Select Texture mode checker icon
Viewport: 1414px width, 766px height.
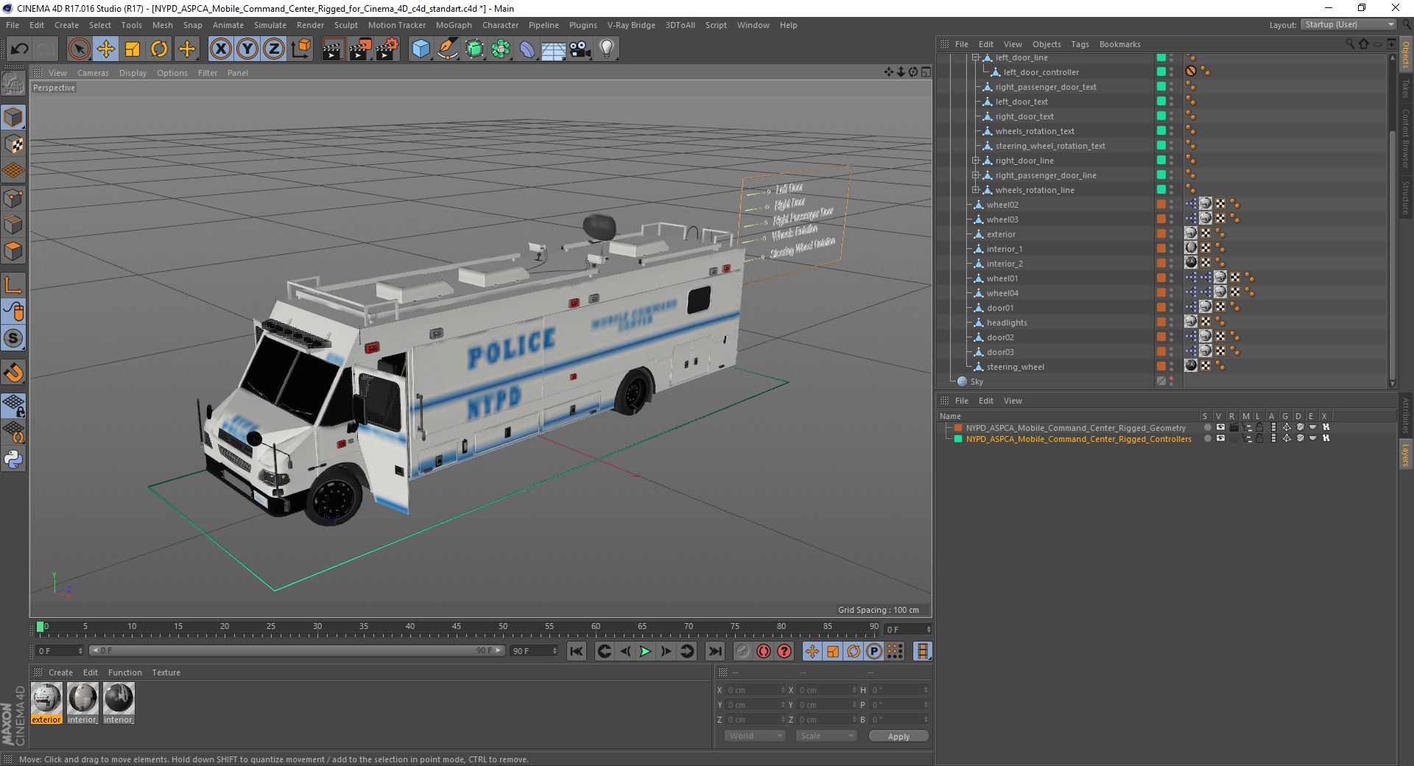coord(13,144)
